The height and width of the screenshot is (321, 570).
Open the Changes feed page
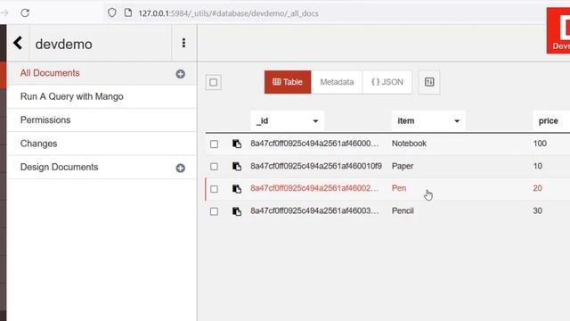coord(38,144)
